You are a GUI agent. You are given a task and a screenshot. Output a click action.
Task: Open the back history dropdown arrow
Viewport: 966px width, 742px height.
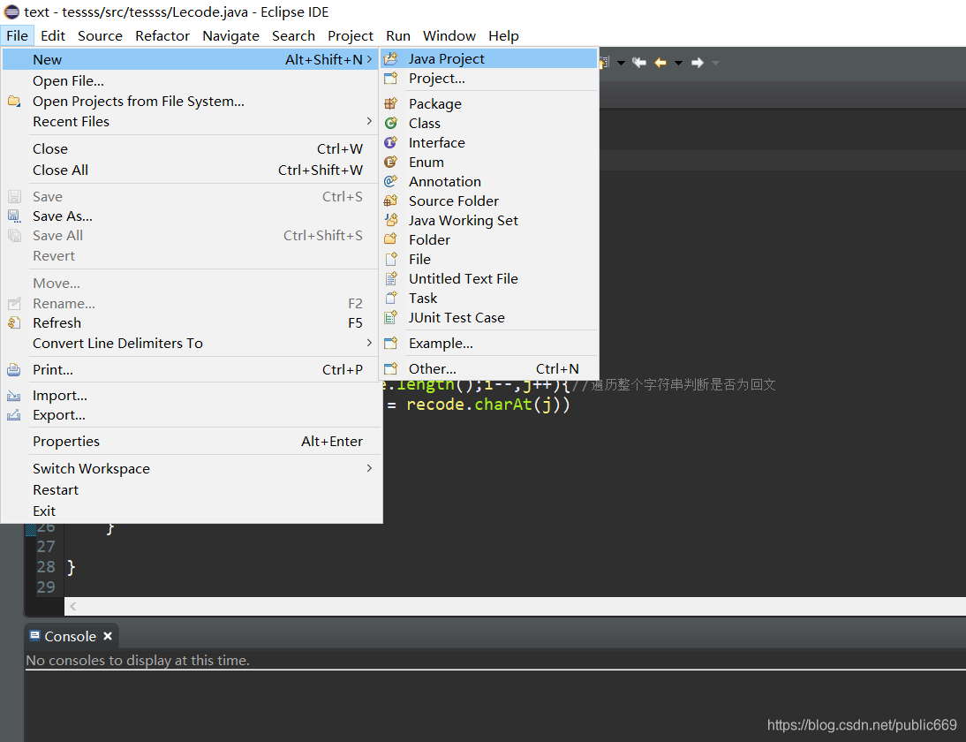tap(678, 63)
